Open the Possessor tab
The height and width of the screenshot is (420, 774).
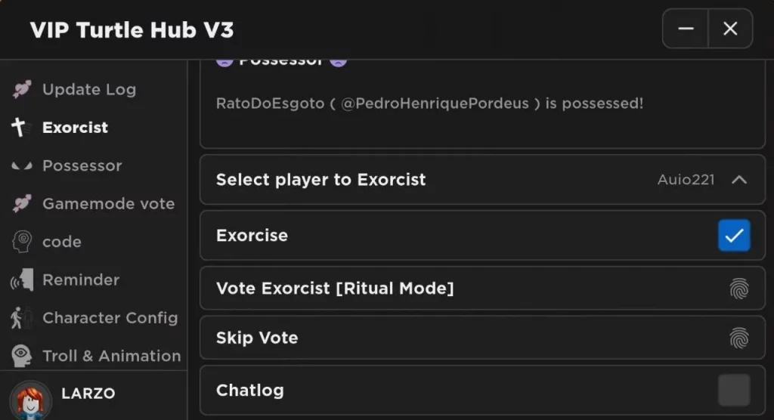82,166
